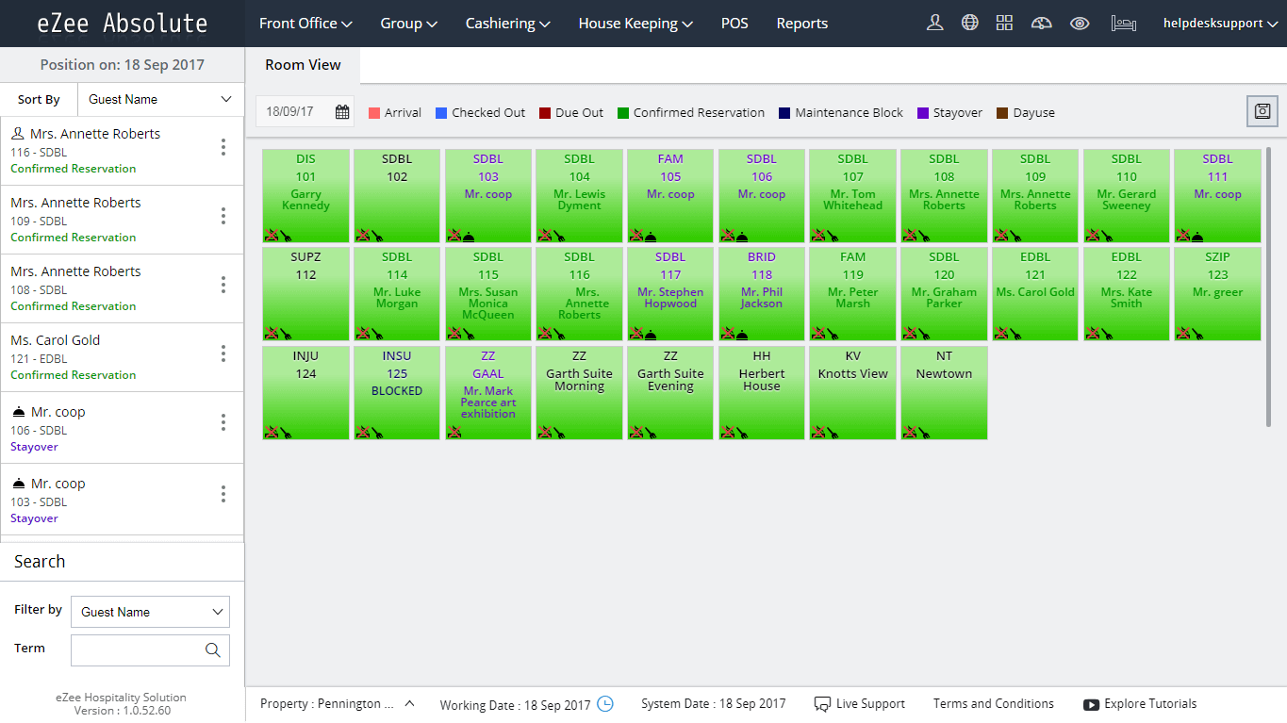The height and width of the screenshot is (723, 1287).
Task: Open the icon button right of the Dayuse legend
Action: click(x=1262, y=110)
